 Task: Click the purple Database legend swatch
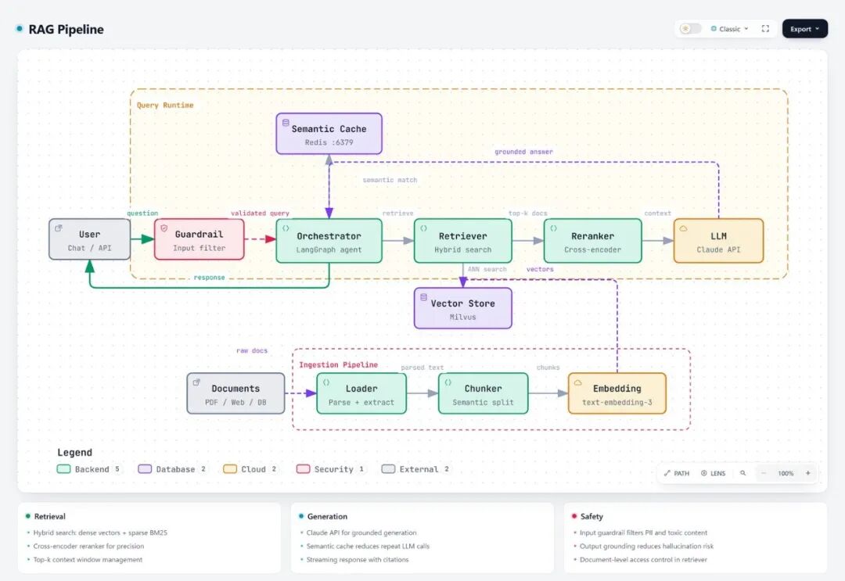pyautogui.click(x=145, y=469)
